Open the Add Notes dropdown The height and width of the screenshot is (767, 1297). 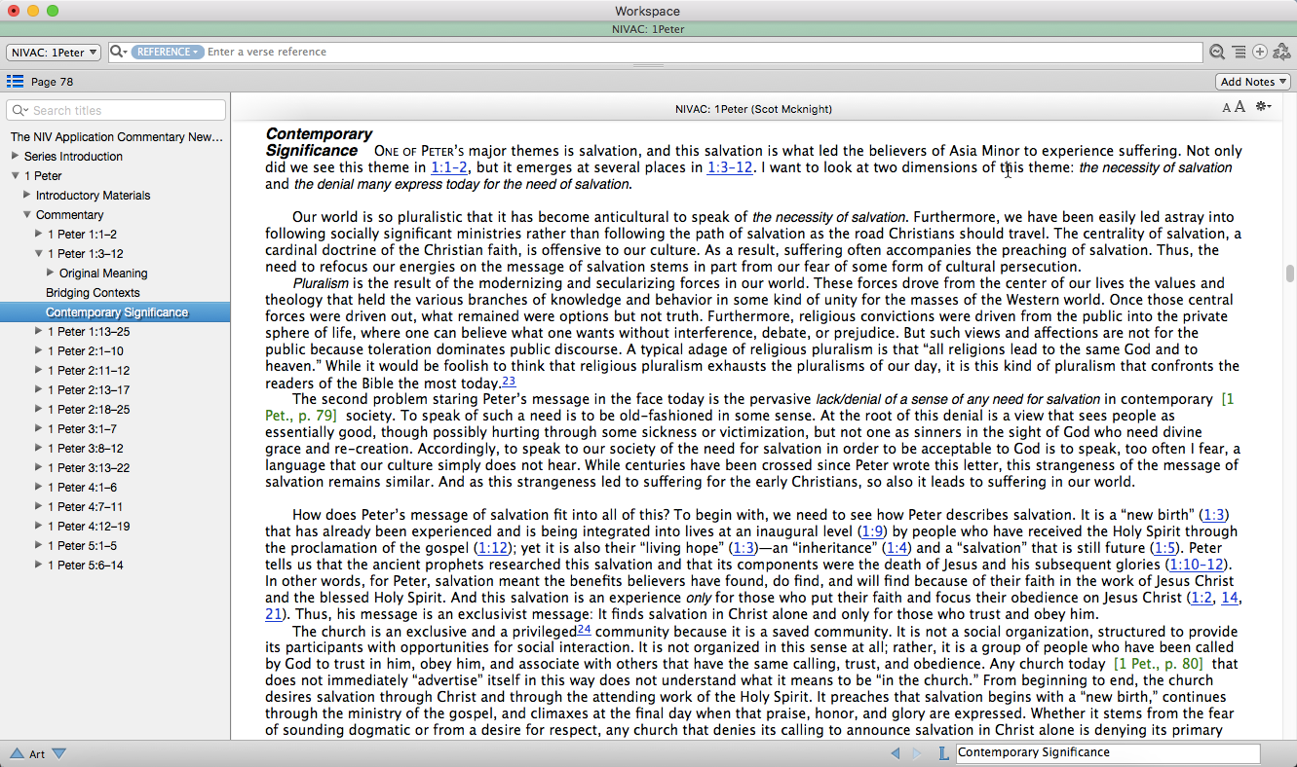(x=1253, y=82)
